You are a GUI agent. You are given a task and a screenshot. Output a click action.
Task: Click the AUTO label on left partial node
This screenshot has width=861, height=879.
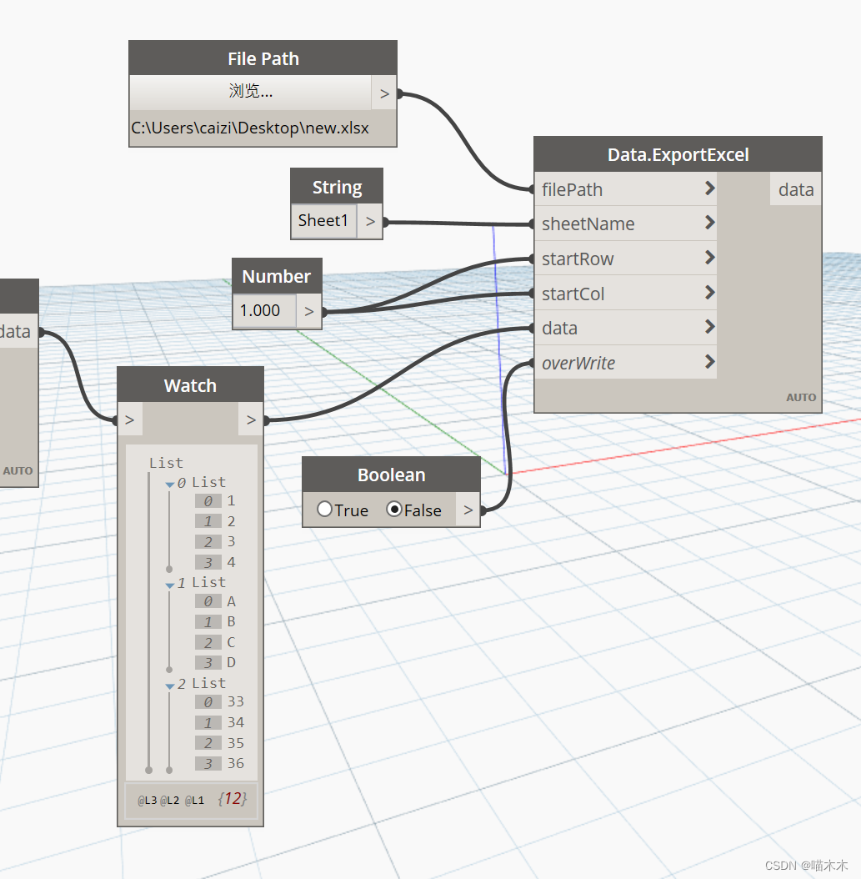(x=18, y=471)
